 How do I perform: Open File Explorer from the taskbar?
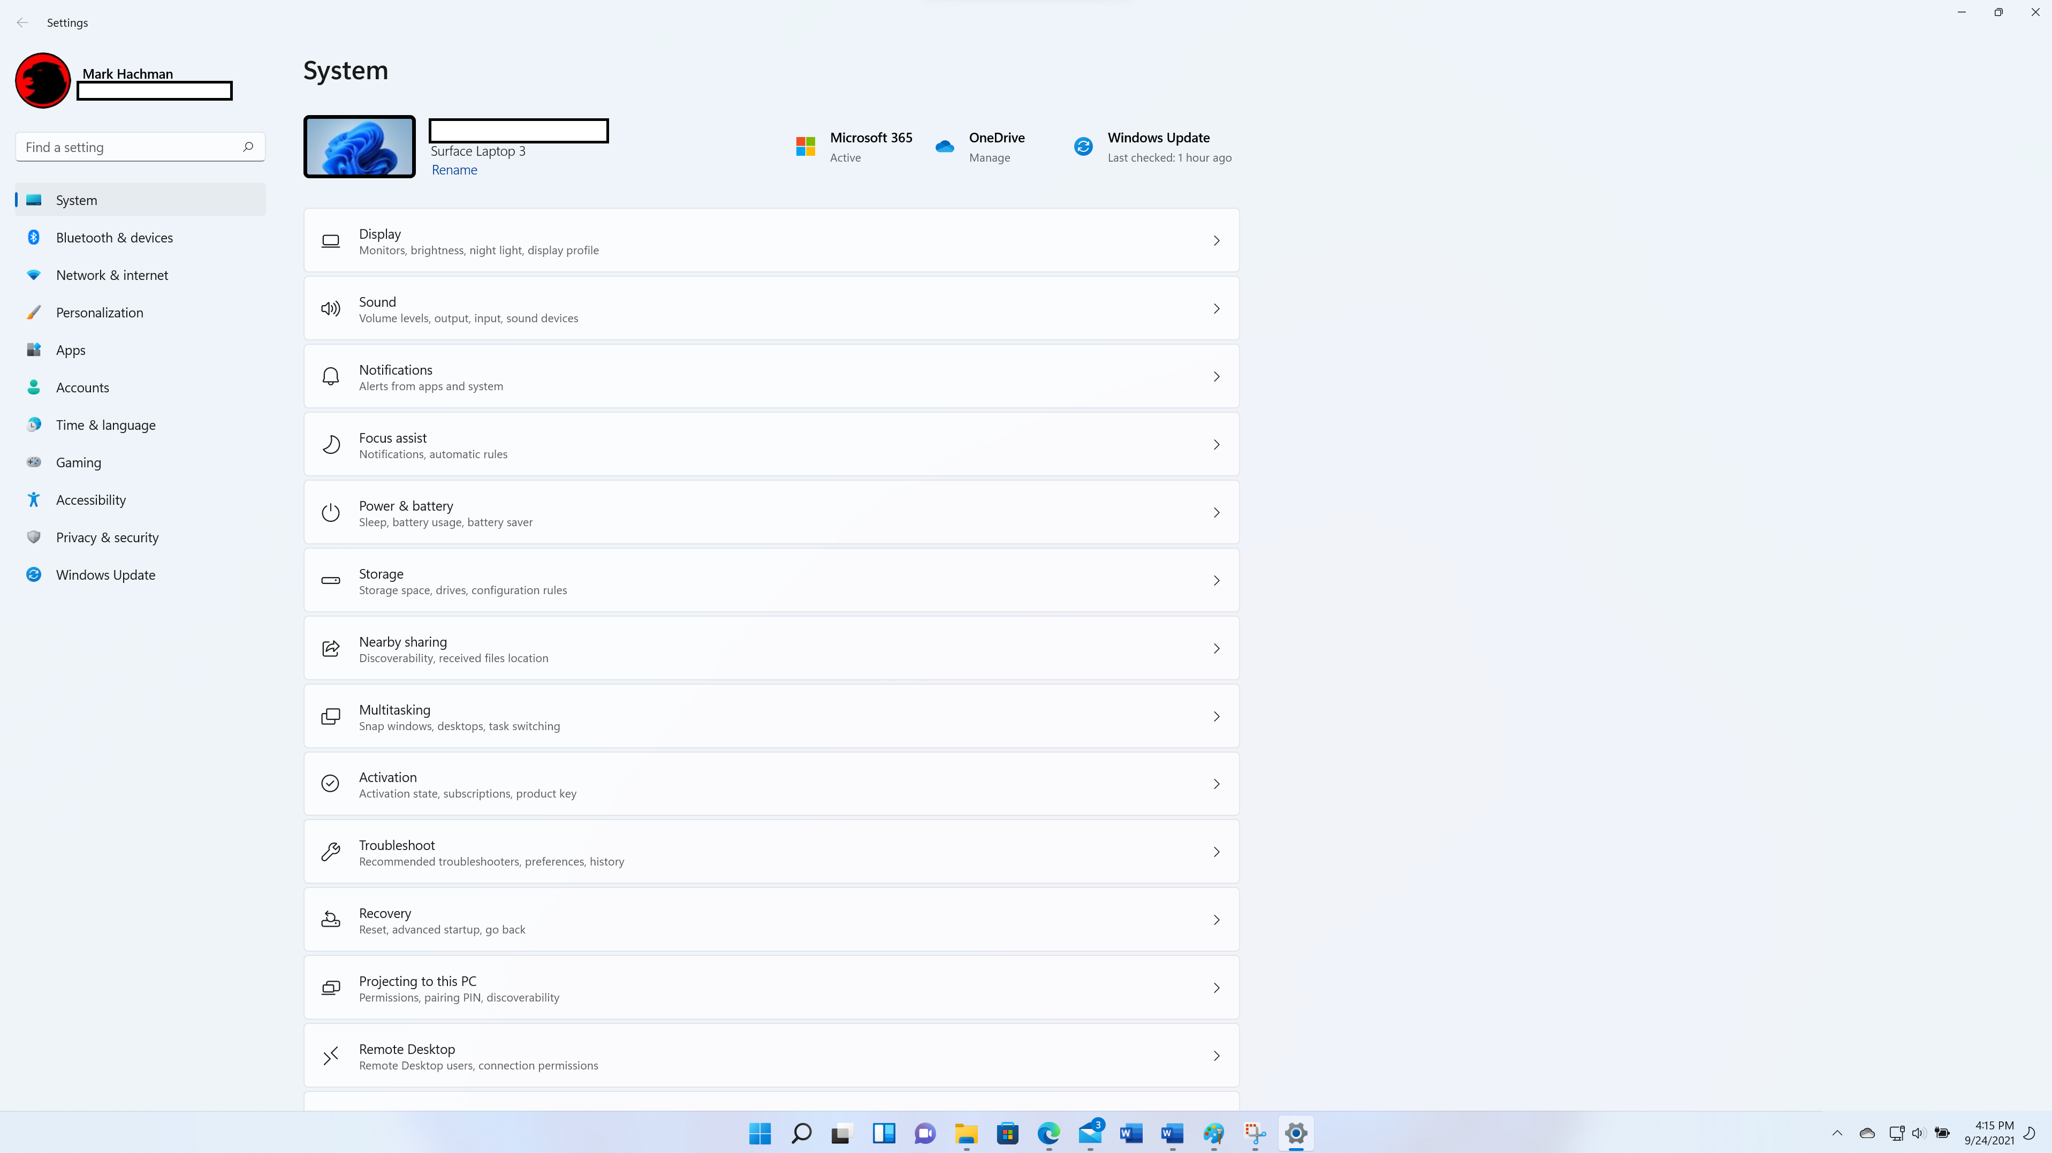click(x=966, y=1133)
